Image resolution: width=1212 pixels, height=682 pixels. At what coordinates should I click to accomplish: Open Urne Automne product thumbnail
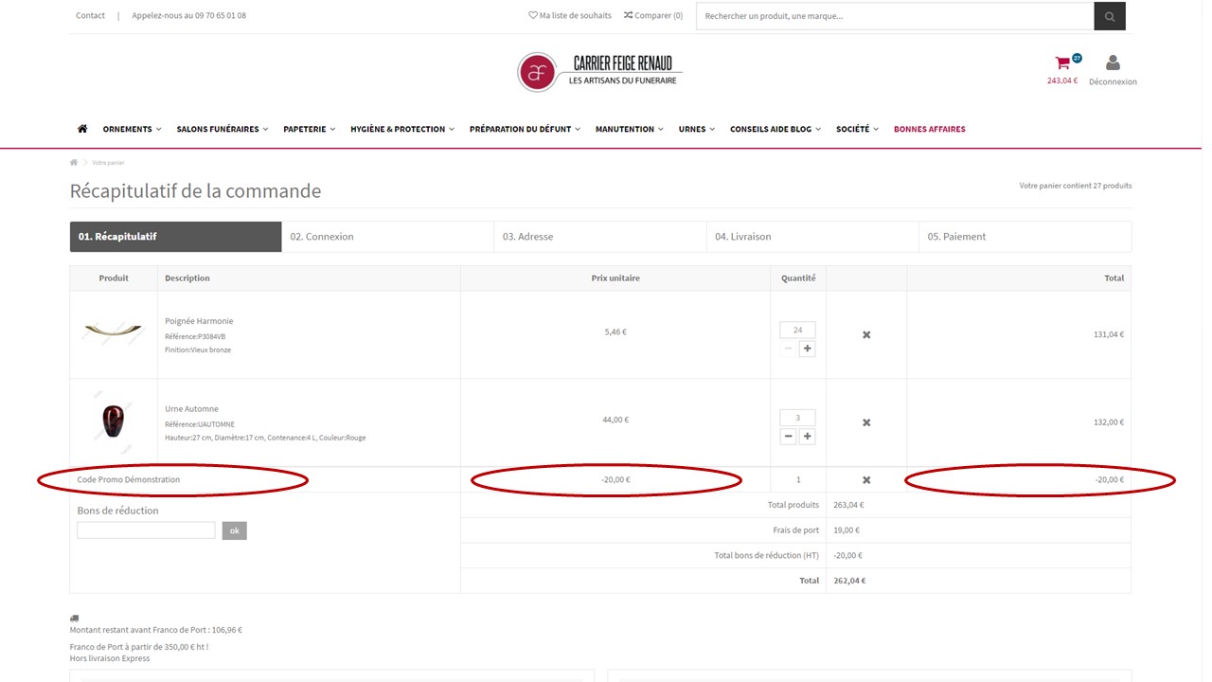coord(114,422)
